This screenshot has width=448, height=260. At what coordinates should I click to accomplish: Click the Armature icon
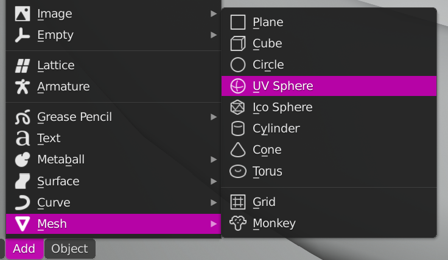point(23,87)
